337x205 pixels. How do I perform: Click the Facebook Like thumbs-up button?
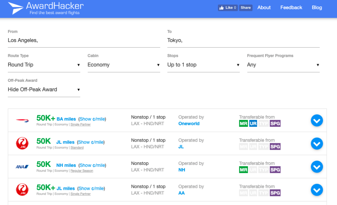click(x=228, y=8)
